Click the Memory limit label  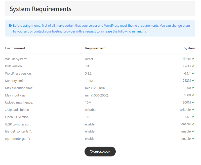click(15, 81)
